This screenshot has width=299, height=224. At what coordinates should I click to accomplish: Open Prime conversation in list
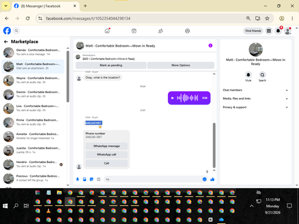[33, 122]
